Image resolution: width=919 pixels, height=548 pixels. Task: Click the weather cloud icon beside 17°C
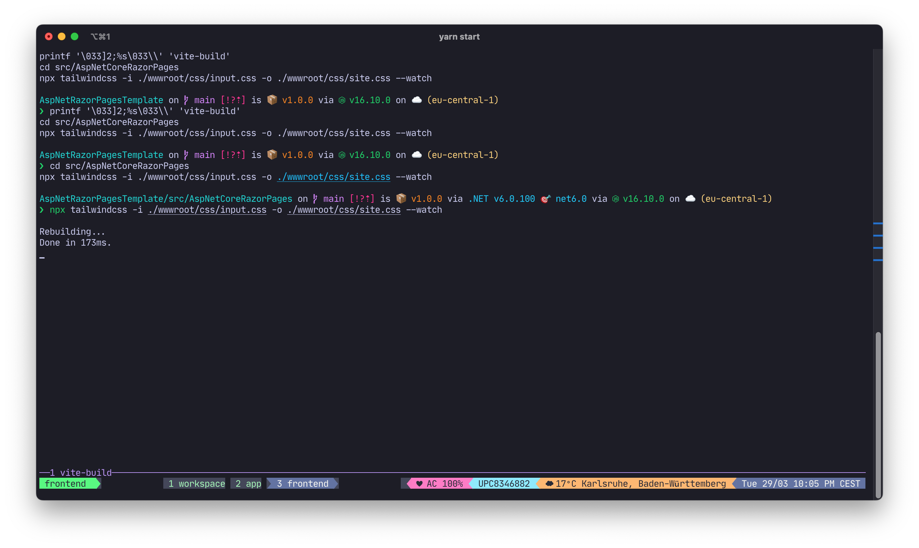coord(549,484)
